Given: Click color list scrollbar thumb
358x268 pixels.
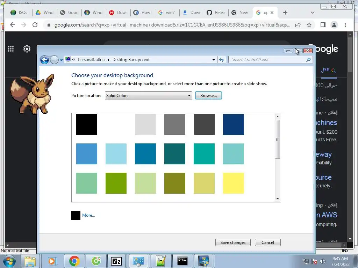Looking at the screenshot, I should [278, 139].
